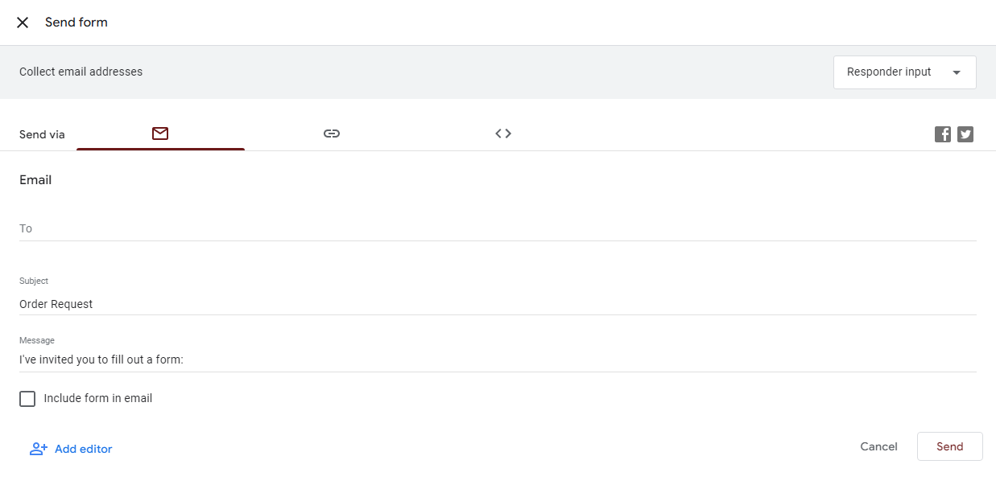
Task: Select the email envelope tab
Action: (160, 134)
